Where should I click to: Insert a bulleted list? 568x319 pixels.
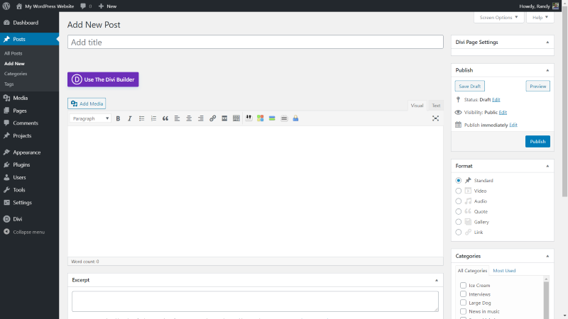coord(141,118)
